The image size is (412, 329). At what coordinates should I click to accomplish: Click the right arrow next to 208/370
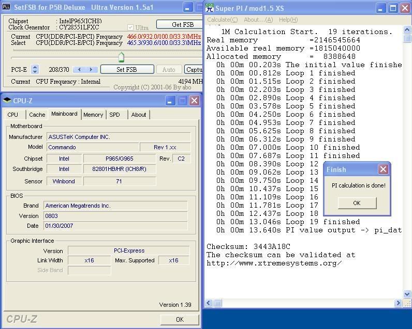tap(91, 70)
